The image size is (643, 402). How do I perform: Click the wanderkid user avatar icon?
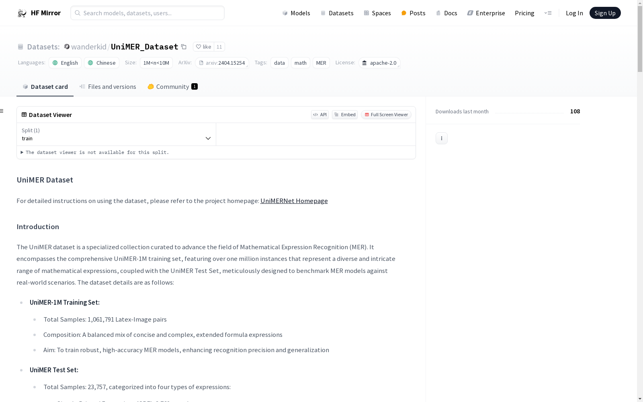click(67, 47)
